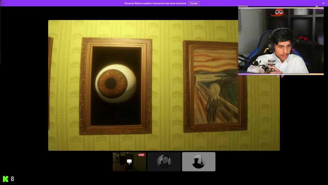The width and height of the screenshot is (328, 185).
Task: Click the green Kick logo icon
Action: tap(5, 179)
